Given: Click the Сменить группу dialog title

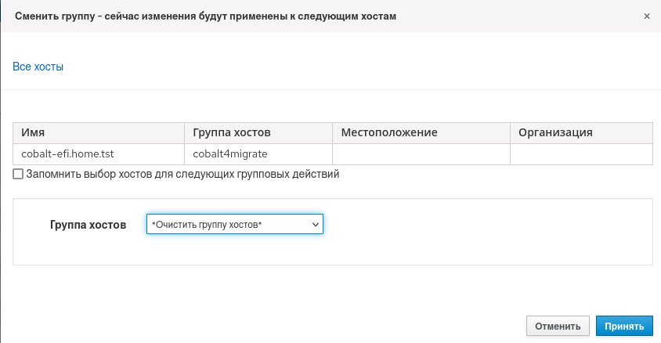Looking at the screenshot, I should click(205, 16).
